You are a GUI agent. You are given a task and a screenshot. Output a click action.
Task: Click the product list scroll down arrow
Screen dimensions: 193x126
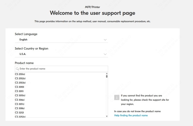pyautogui.click(x=107, y=116)
